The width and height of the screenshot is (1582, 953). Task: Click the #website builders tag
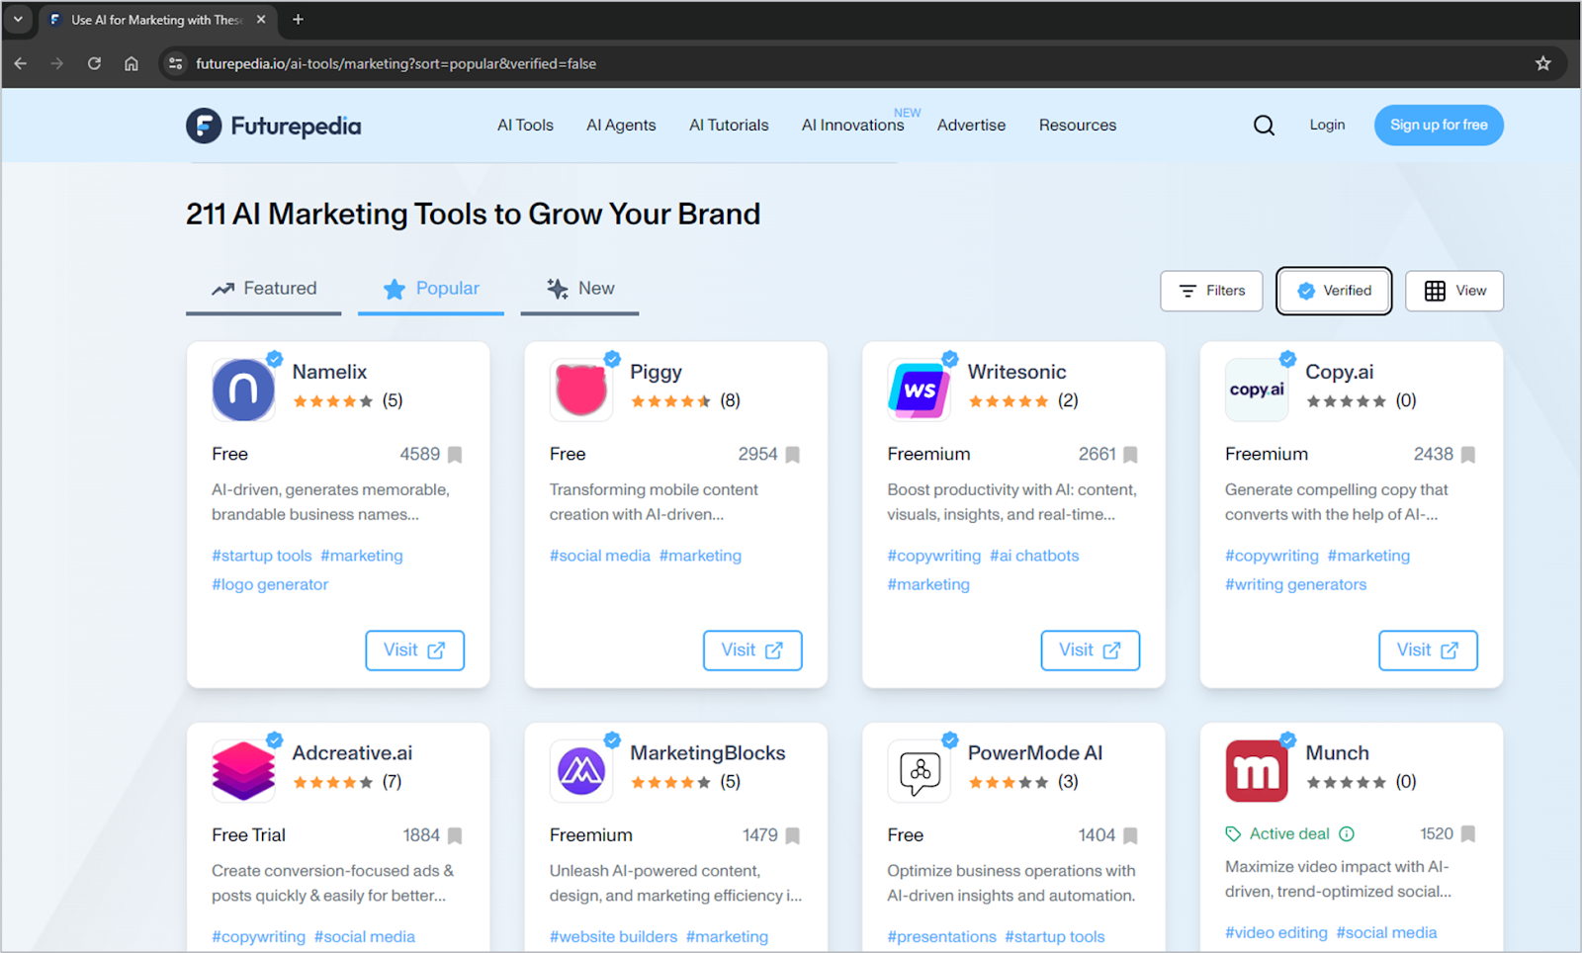(613, 936)
